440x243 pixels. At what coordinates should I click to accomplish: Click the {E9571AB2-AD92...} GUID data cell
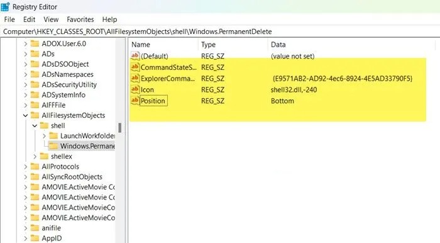pyautogui.click(x=343, y=79)
